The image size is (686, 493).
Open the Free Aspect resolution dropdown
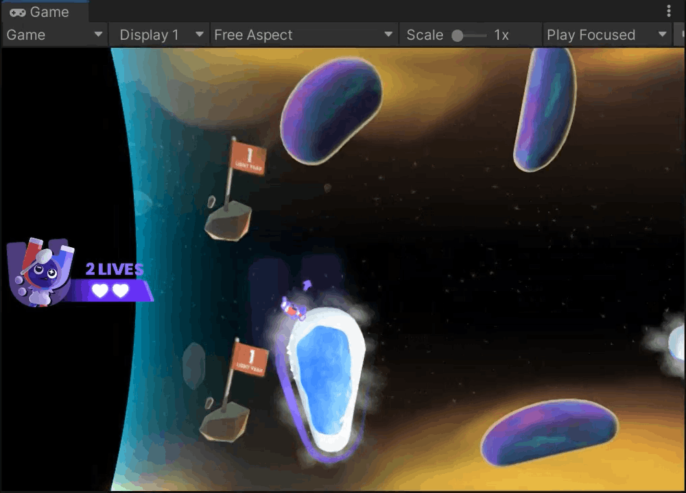(303, 35)
